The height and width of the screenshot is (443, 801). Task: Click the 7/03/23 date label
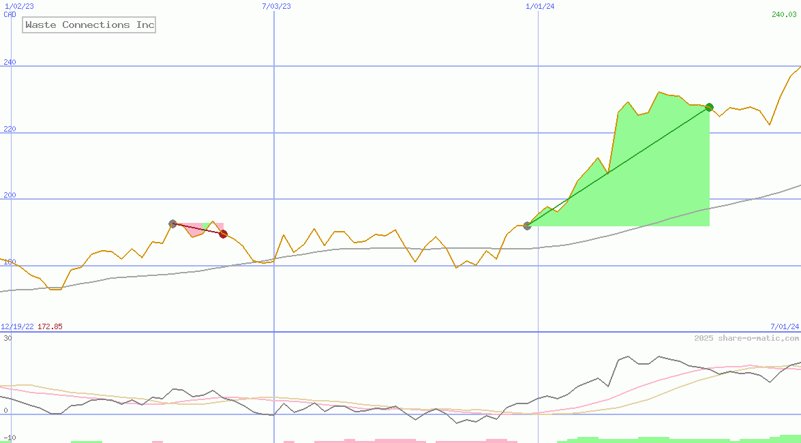pyautogui.click(x=276, y=6)
